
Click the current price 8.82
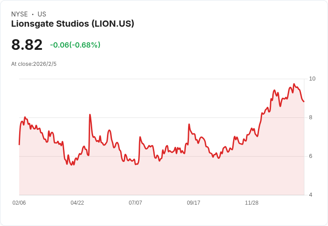(27, 45)
